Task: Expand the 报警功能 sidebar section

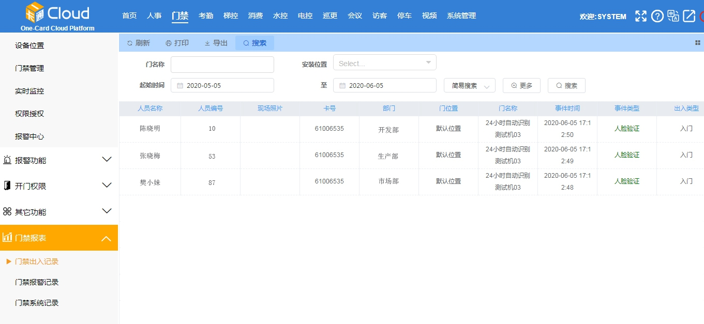Action: pyautogui.click(x=59, y=160)
